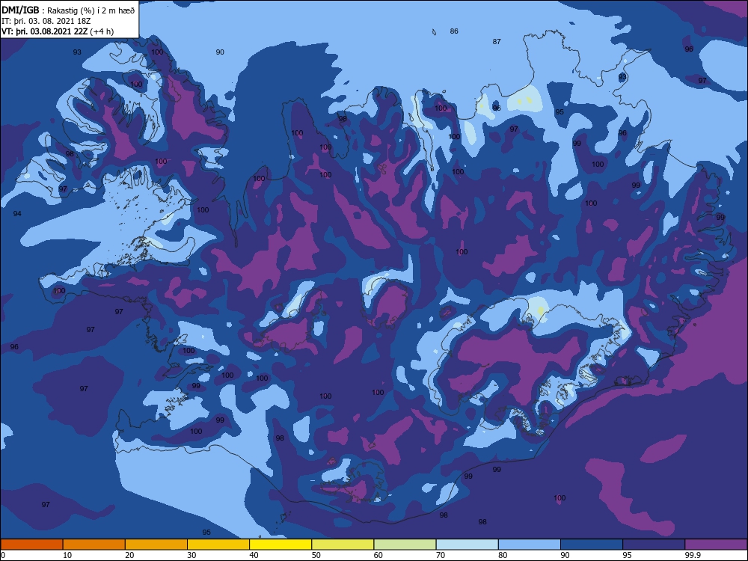The height and width of the screenshot is (561, 748).
Task: Click the 'DMI/IGB : Rakastig (%)' title line
Action: click(68, 10)
